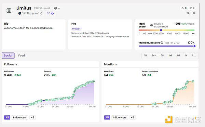205x127 pixels.
Task: Select All filter under Followers chart
Action: (7, 117)
